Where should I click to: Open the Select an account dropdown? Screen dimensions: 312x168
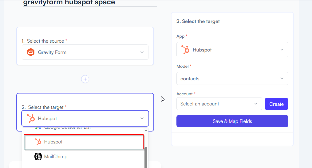219,104
